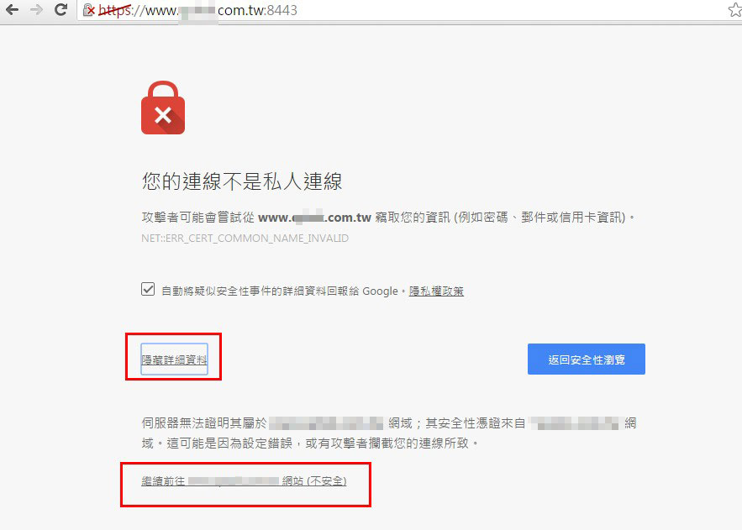Click the heading 您的連線不是私人連線
Viewport: 742px width, 530px height.
tap(242, 181)
